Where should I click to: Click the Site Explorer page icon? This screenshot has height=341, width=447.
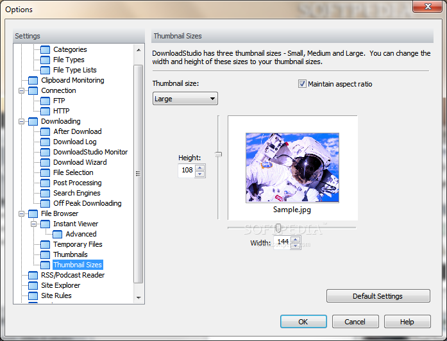click(33, 285)
